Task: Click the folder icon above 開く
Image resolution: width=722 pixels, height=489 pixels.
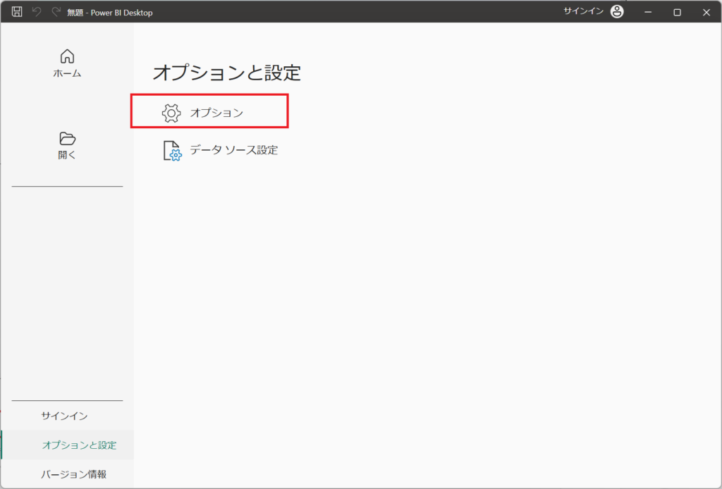Action: click(67, 138)
